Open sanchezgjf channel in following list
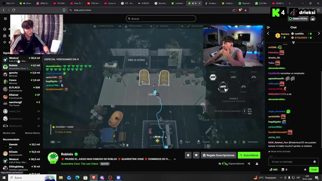The width and height of the screenshot is (322, 181). [x=21, y=104]
